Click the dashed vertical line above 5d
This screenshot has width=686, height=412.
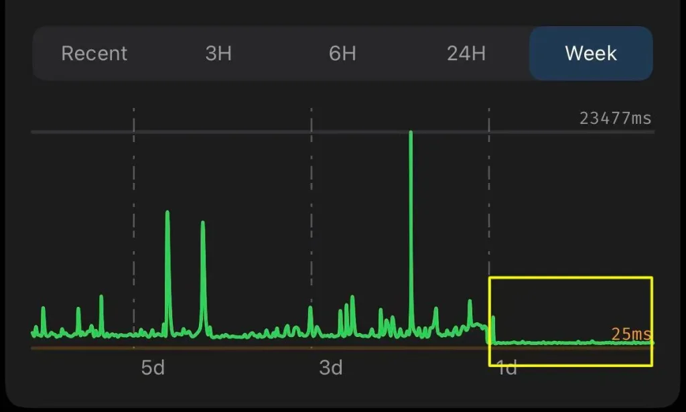134,201
